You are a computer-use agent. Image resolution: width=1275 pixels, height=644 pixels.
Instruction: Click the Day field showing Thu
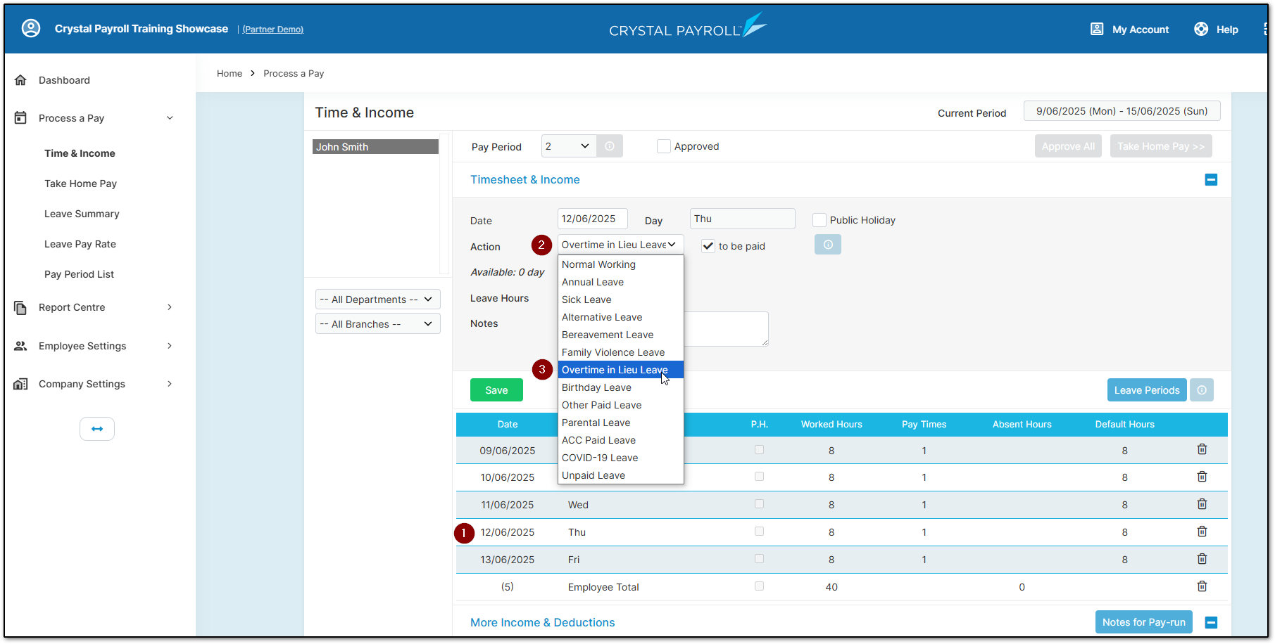click(x=742, y=219)
